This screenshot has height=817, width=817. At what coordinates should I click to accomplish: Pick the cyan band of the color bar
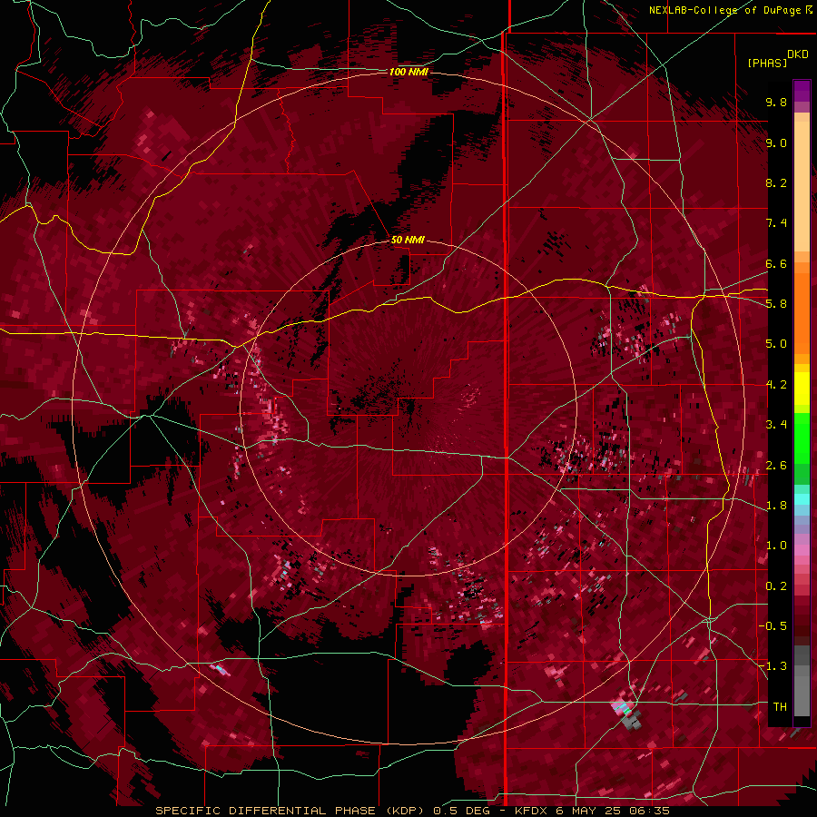pyautogui.click(x=802, y=499)
